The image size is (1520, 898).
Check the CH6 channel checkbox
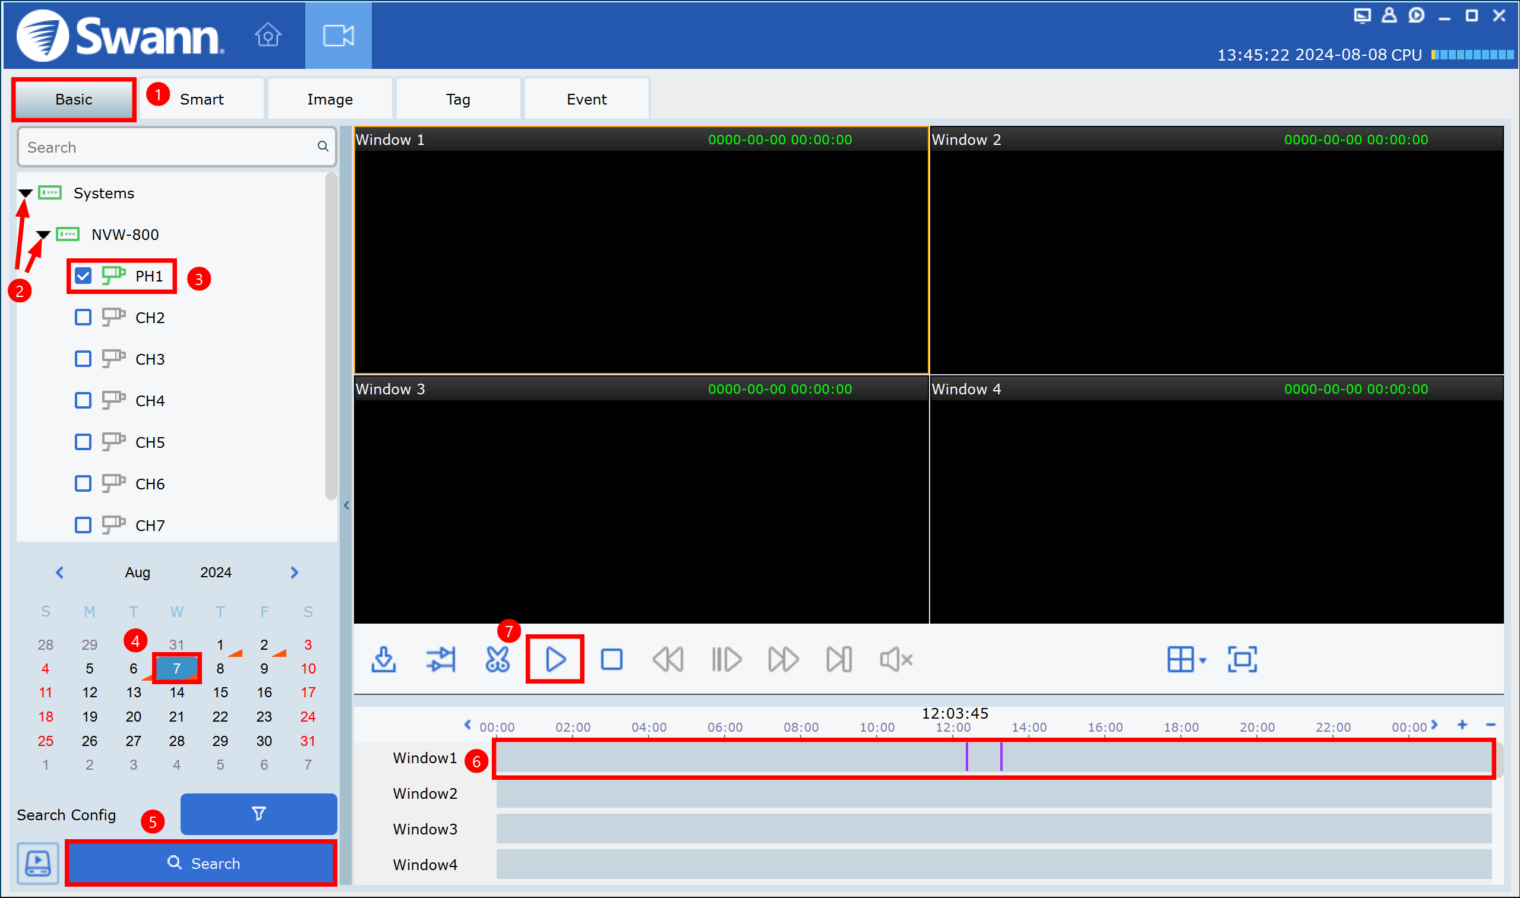tap(83, 484)
